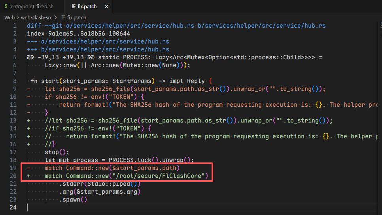Screen dimensions: 382x215
Task: Select the fix.patch editor tab
Action: (x=86, y=7)
